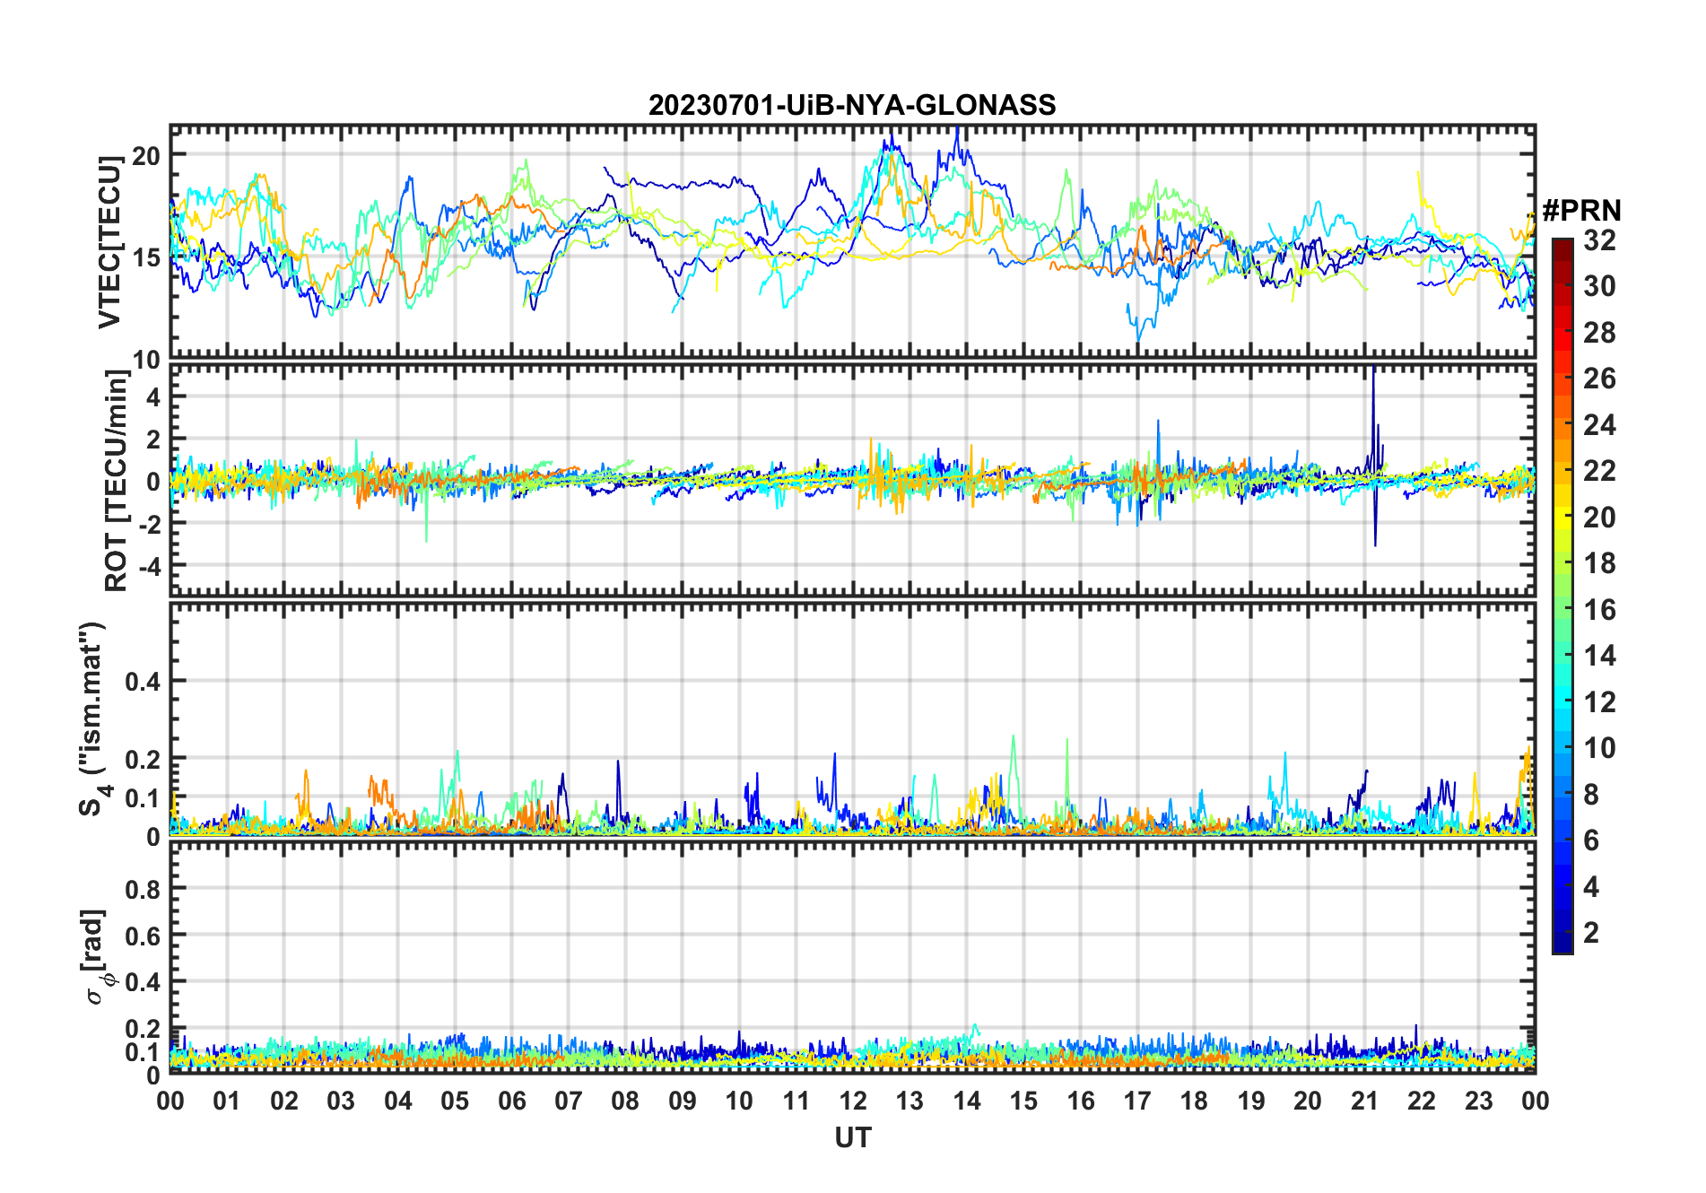
Task: Click UT axis hour tick 04
Action: [x=398, y=1101]
